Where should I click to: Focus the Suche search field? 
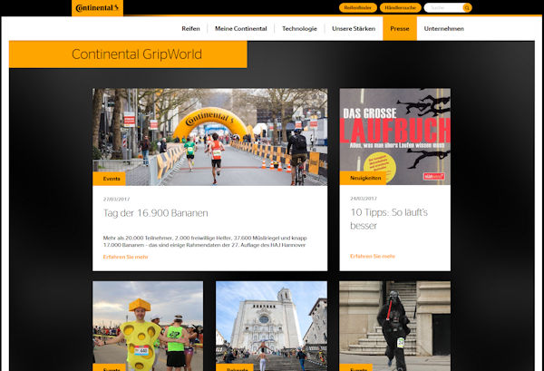[x=443, y=7]
